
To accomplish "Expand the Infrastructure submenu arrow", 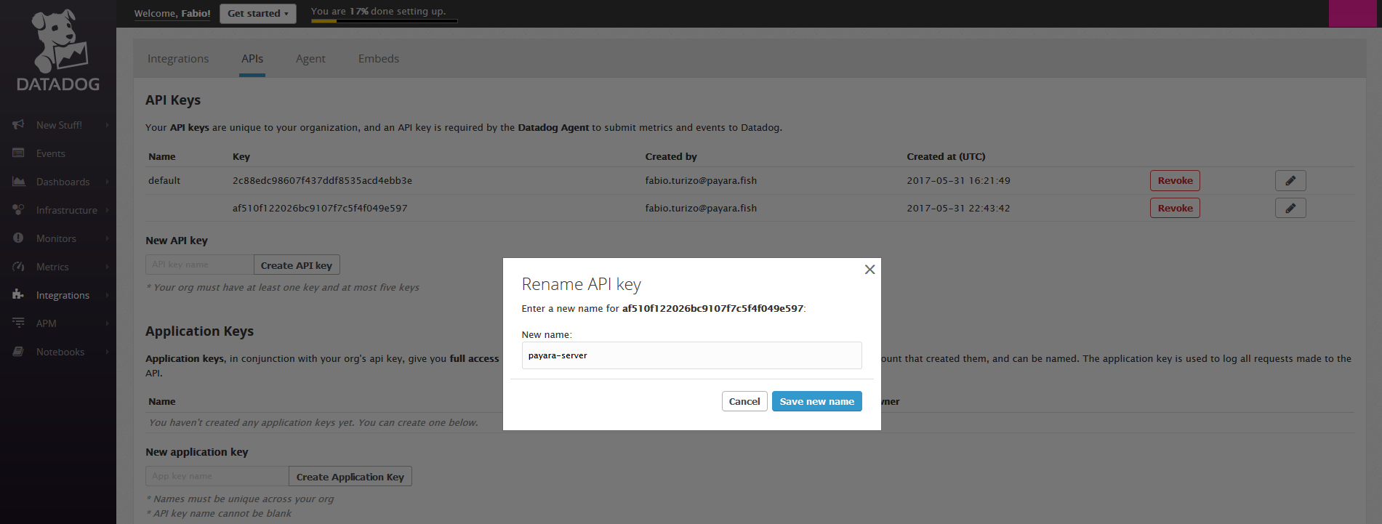I will coord(107,210).
